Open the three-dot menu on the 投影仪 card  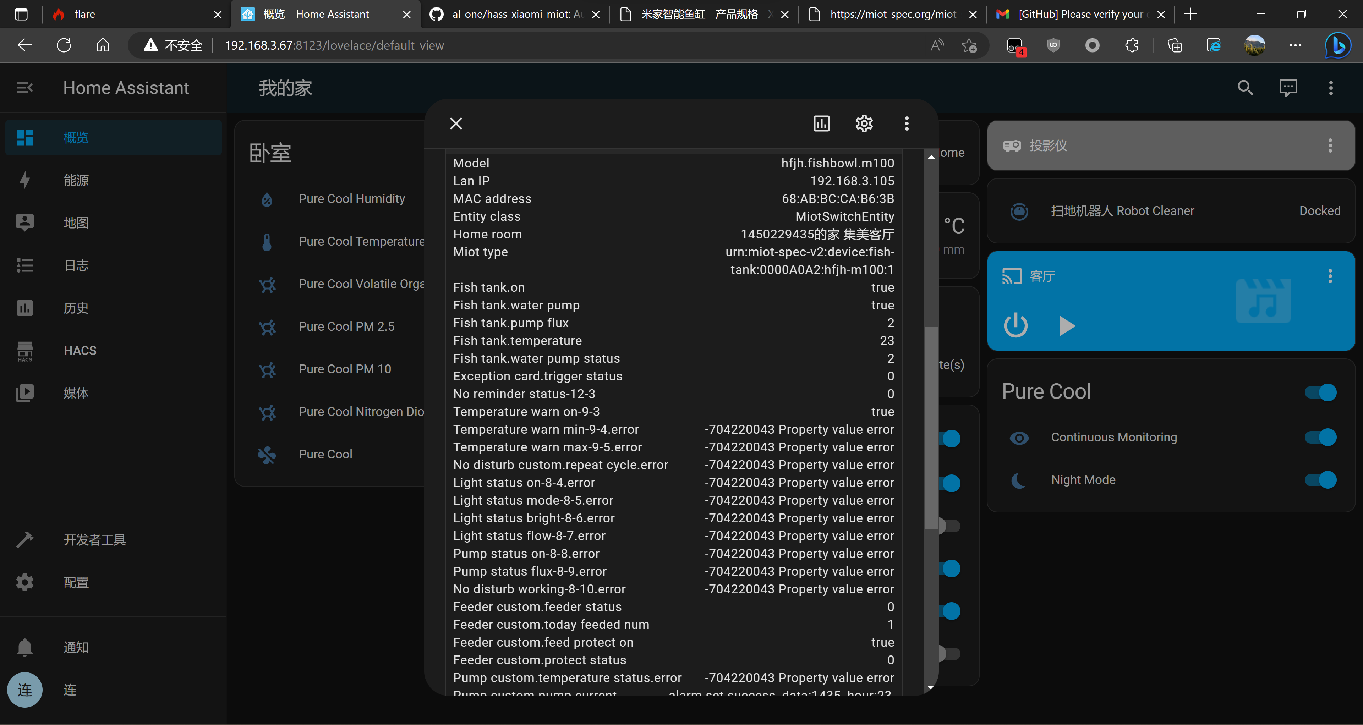pos(1330,145)
